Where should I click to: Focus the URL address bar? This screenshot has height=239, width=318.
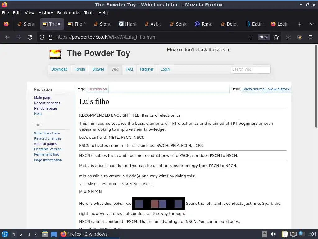point(150,37)
